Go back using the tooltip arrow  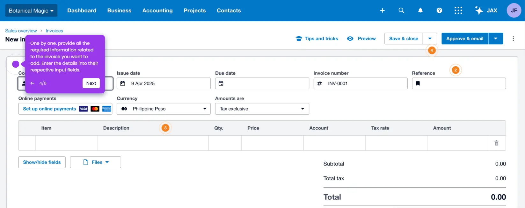32,83
